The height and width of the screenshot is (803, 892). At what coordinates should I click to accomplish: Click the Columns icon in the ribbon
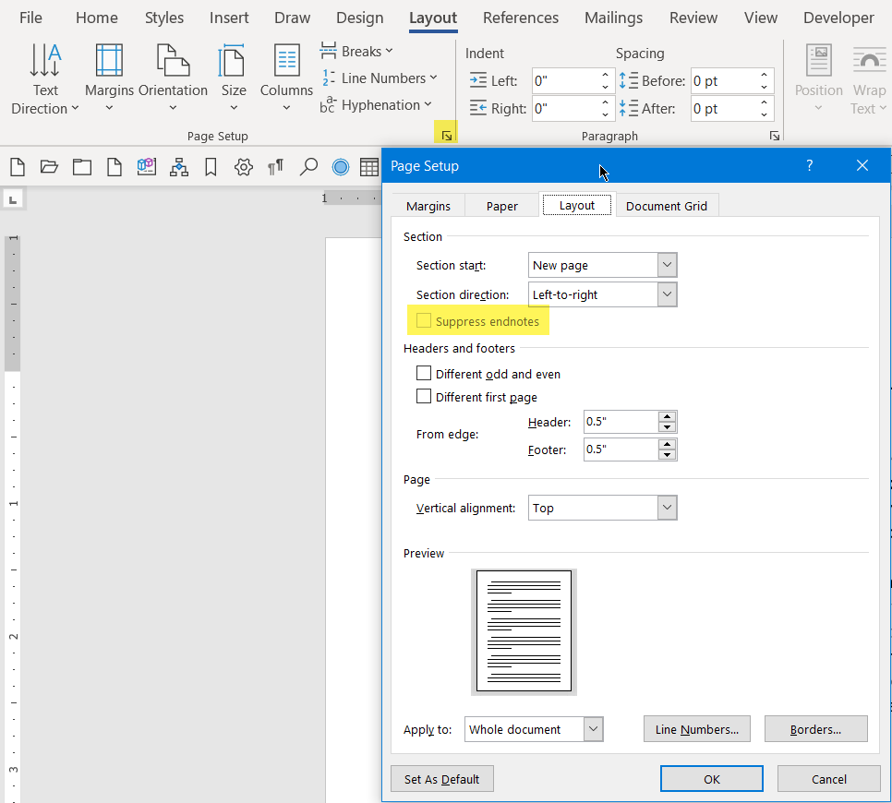pyautogui.click(x=286, y=61)
